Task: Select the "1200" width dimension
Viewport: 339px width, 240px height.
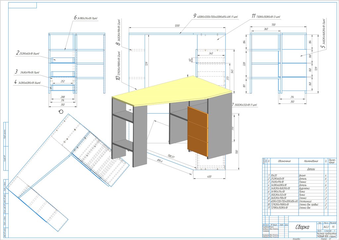Action: (x=177, y=26)
